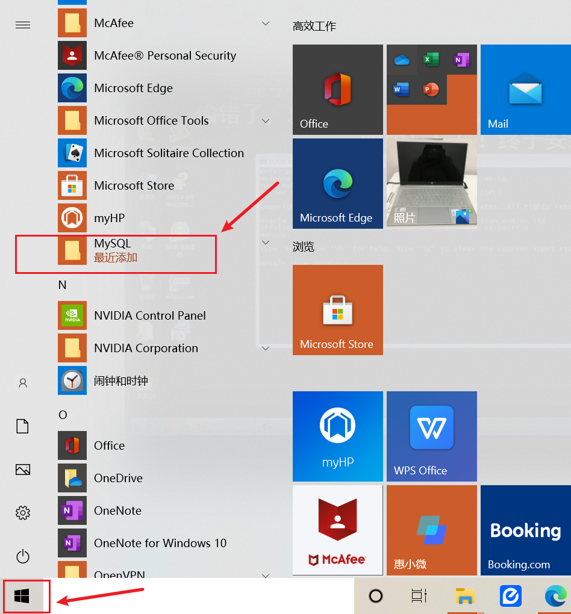Viewport: 571px width, 614px height.
Task: Expand the Start menu hamburger navigation
Action: tap(23, 25)
